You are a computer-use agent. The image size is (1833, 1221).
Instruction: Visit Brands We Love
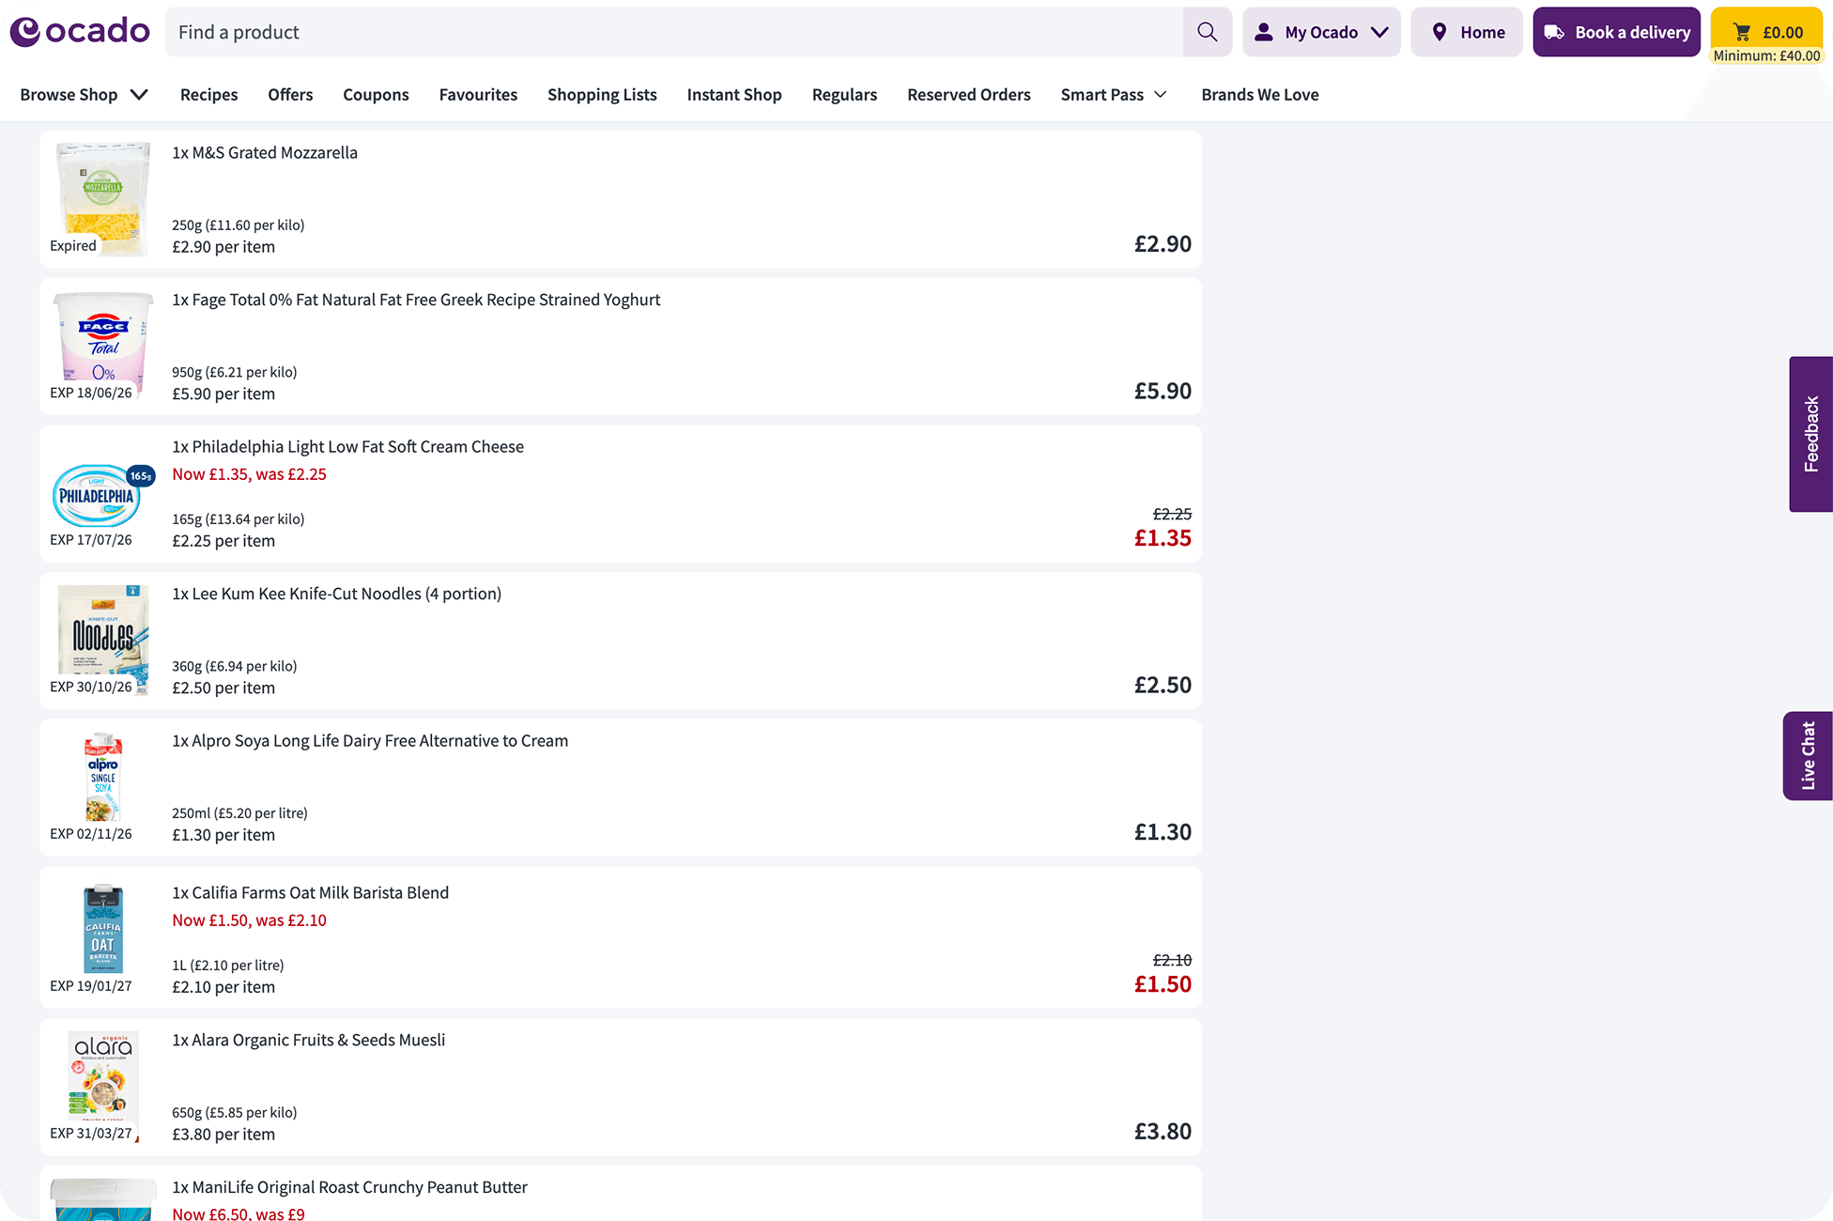coord(1260,95)
